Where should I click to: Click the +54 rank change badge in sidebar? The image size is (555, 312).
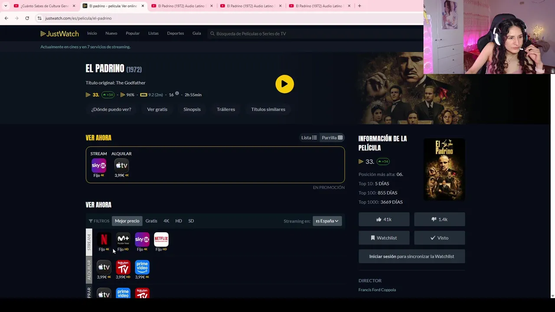(x=383, y=162)
